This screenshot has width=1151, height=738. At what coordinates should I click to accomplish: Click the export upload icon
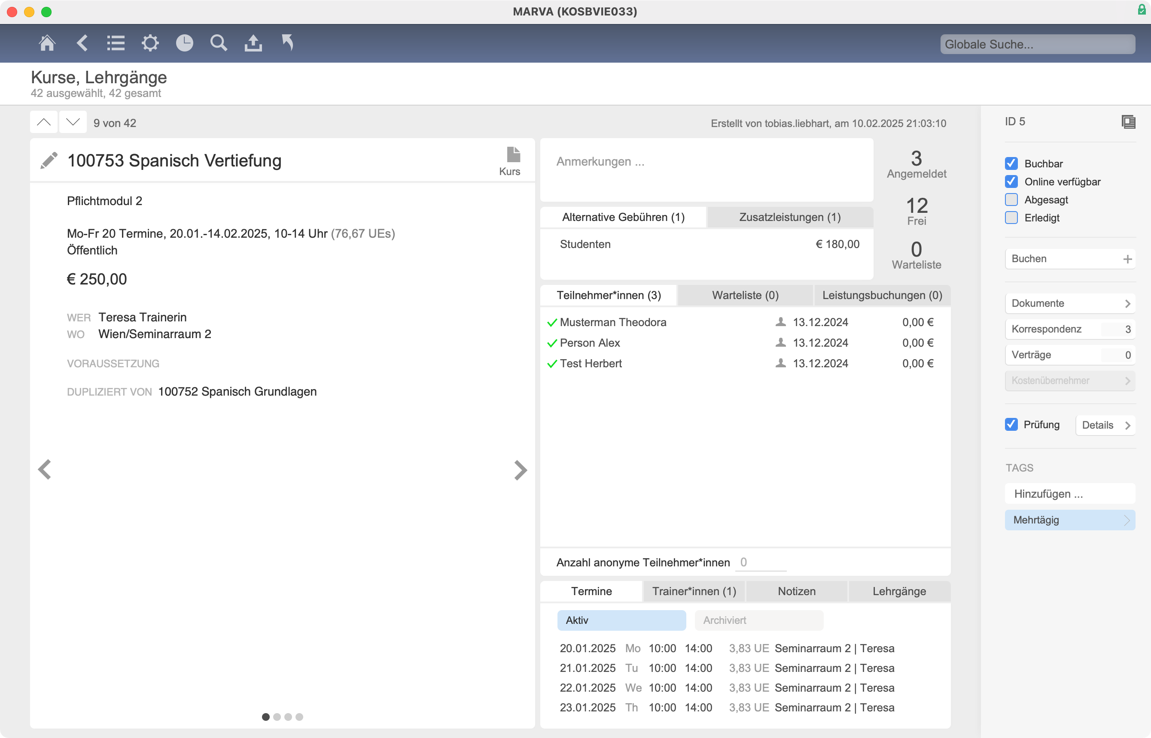(253, 43)
